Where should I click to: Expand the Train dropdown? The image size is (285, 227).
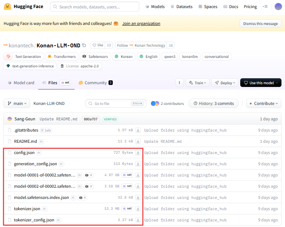(x=197, y=83)
